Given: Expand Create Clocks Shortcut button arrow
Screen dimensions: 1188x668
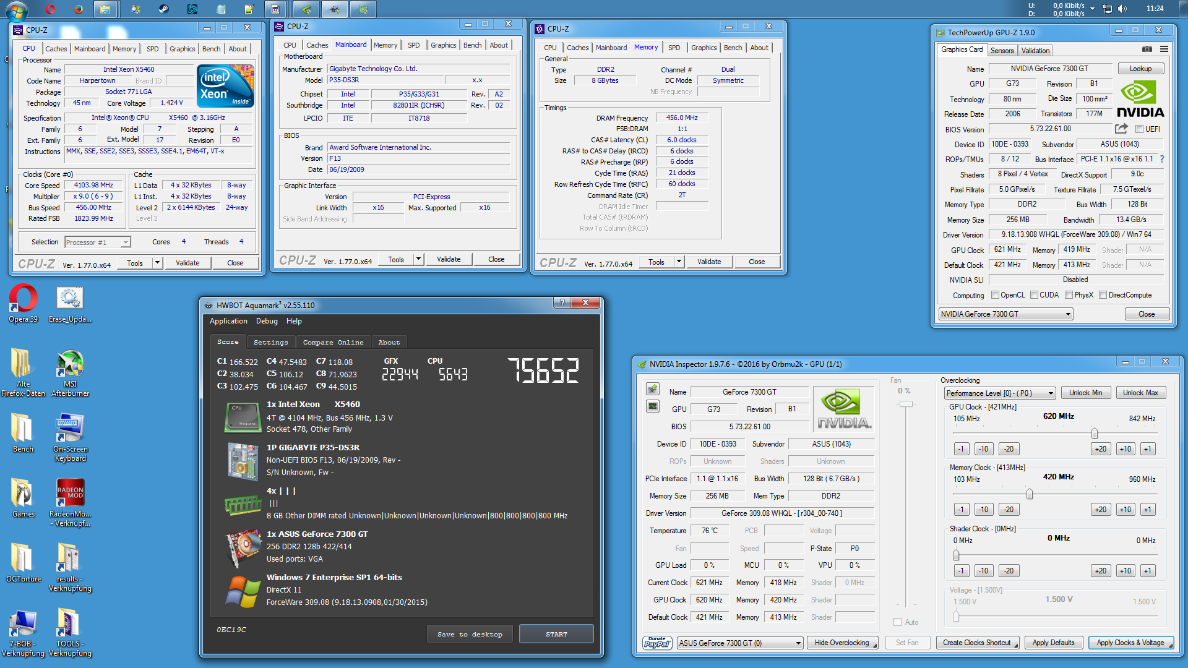Looking at the screenshot, I should coord(1015,646).
